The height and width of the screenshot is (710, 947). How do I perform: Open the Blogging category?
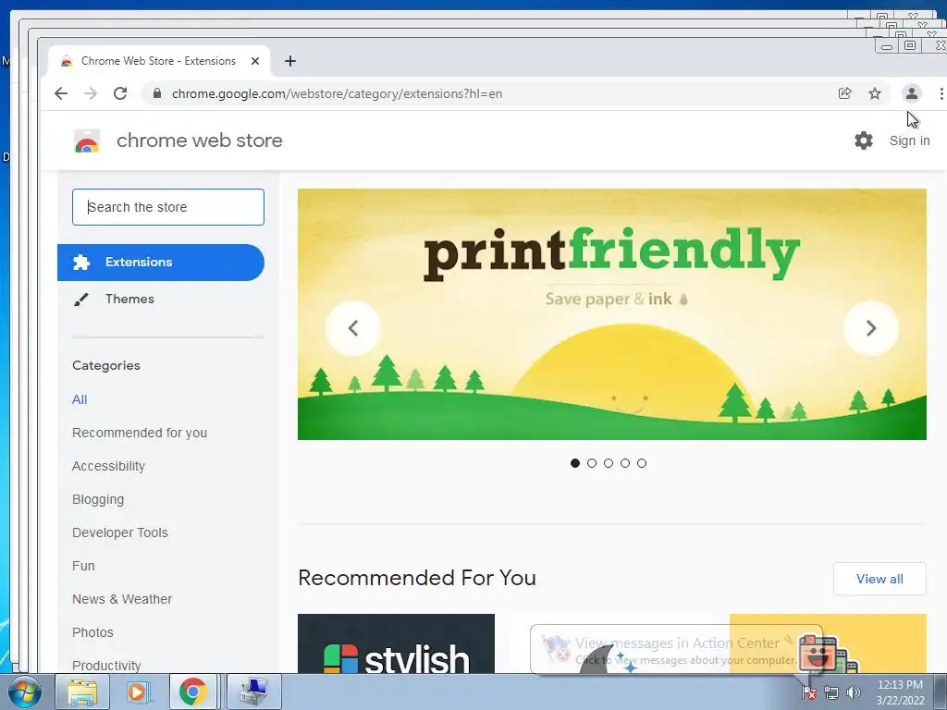click(x=98, y=499)
